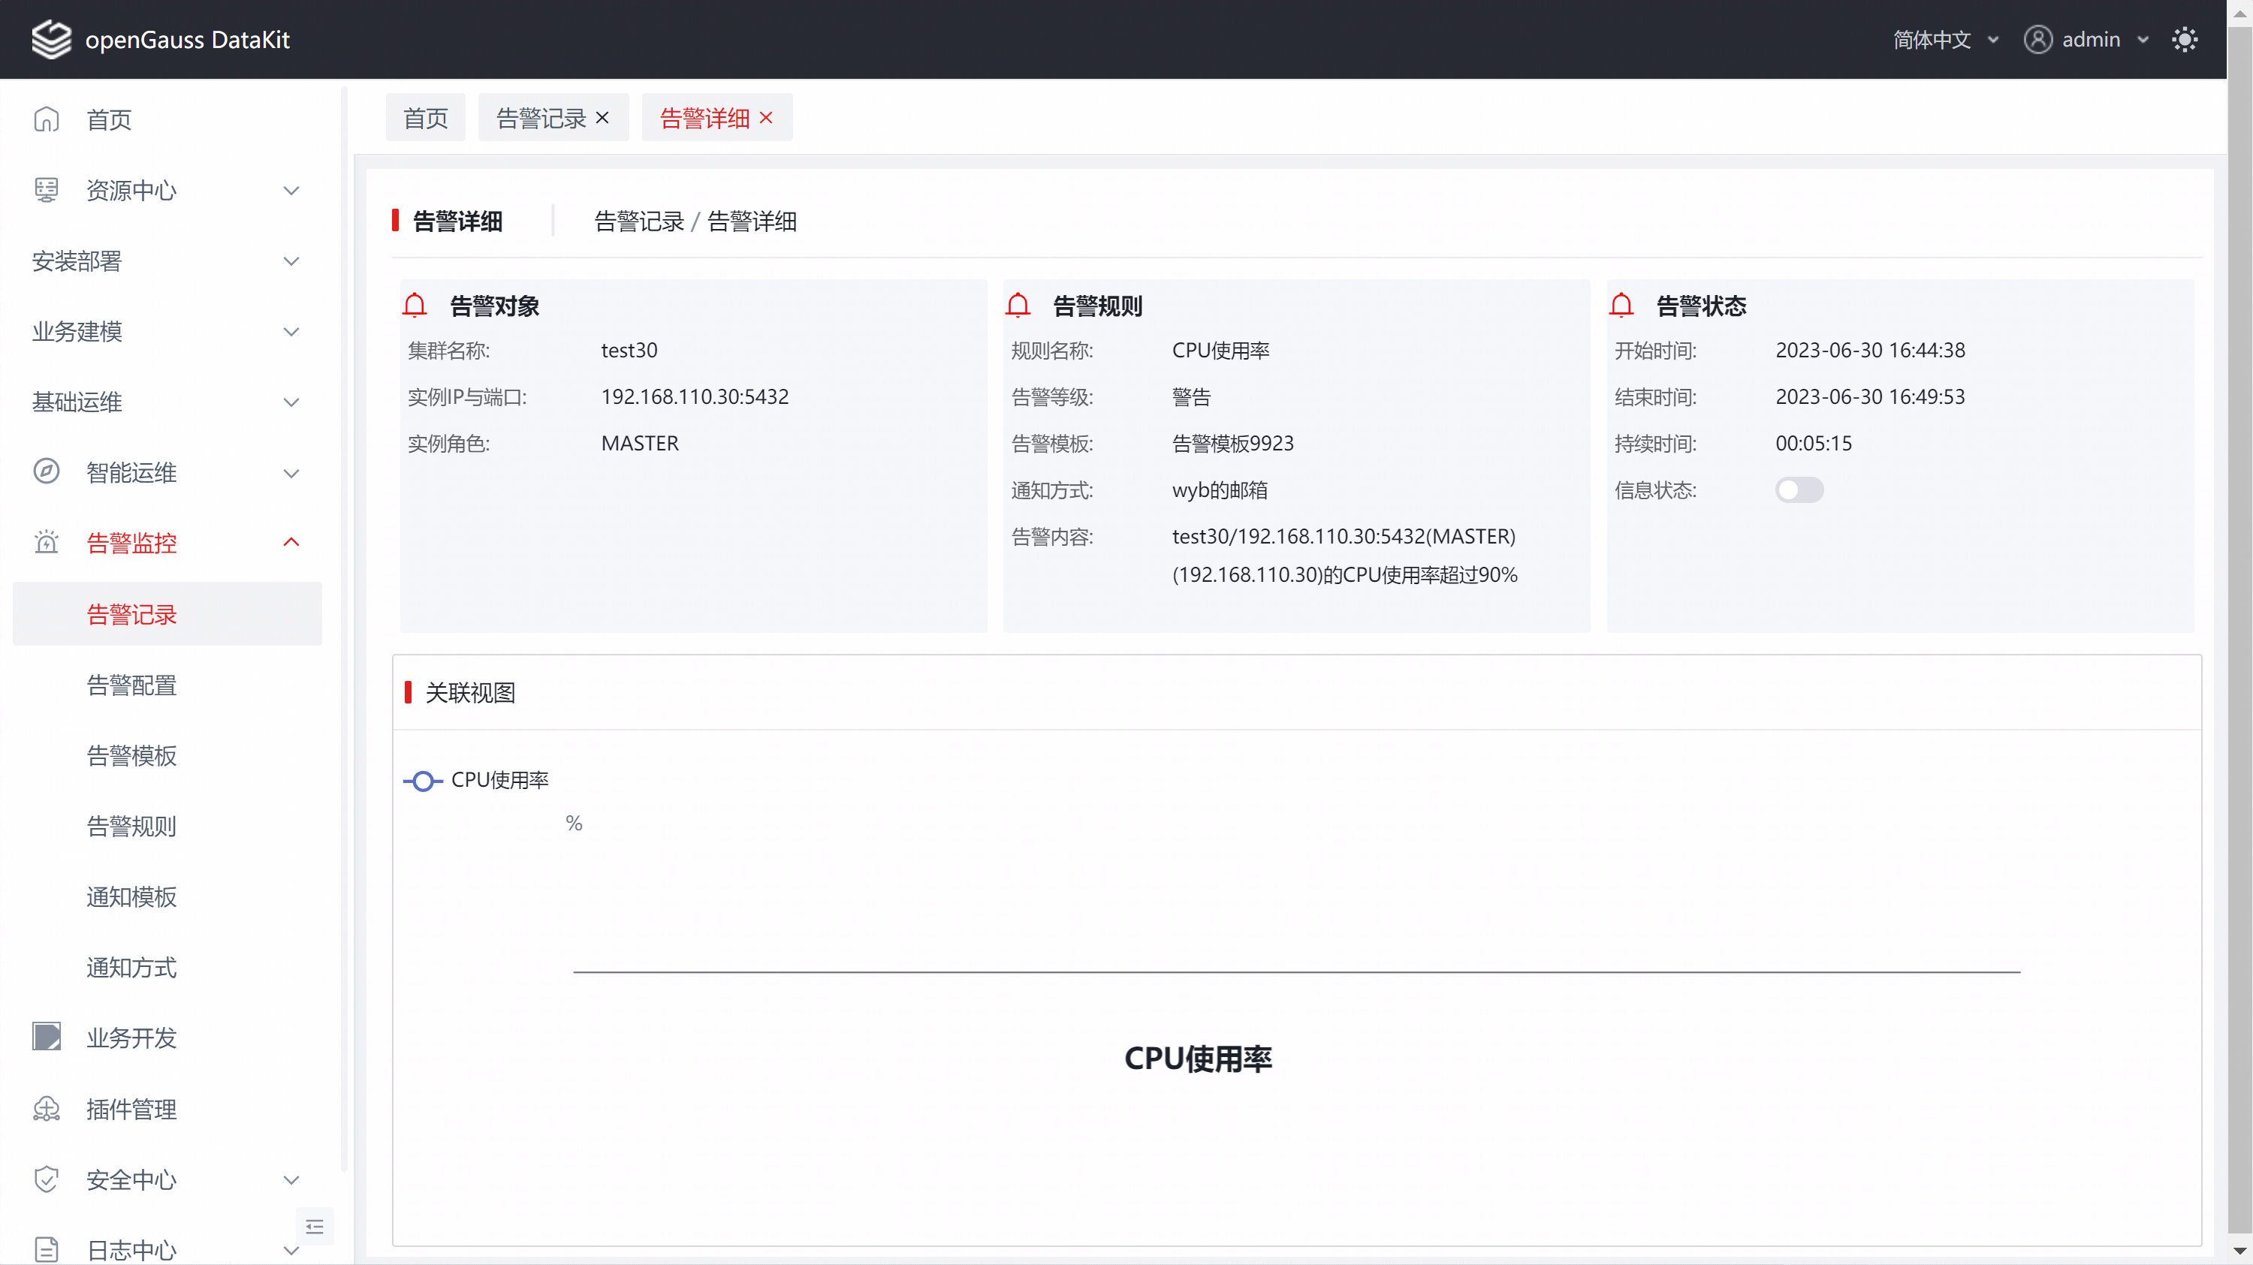Click the home icon in sidebar
The image size is (2253, 1265).
click(47, 119)
